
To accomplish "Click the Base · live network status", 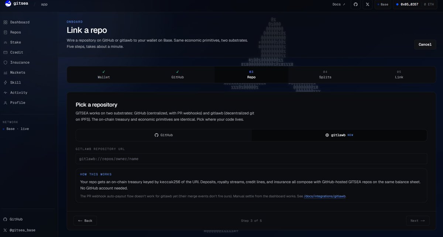I will [x=16, y=129].
